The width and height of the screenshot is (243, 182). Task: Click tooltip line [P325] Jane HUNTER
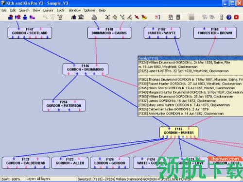coord(183,71)
